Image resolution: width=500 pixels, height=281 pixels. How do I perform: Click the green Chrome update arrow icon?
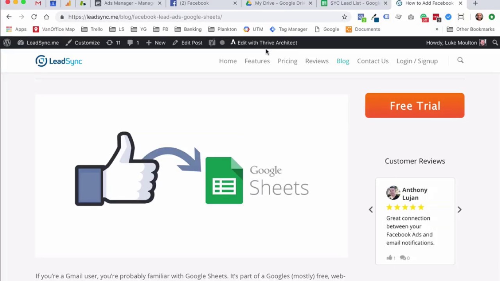click(x=492, y=17)
